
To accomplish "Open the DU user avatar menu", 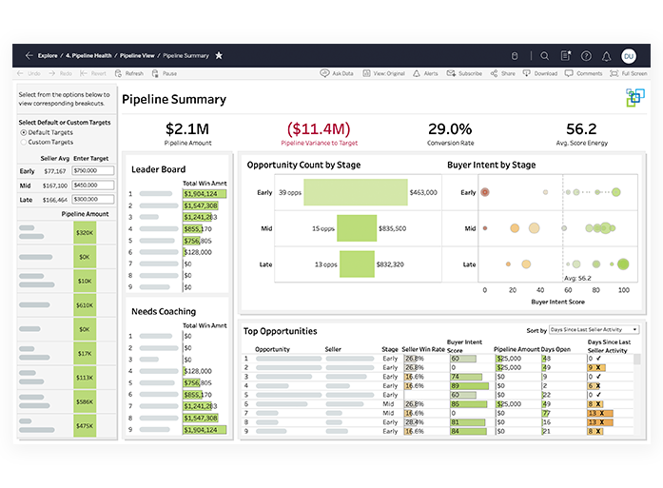I will (x=629, y=56).
